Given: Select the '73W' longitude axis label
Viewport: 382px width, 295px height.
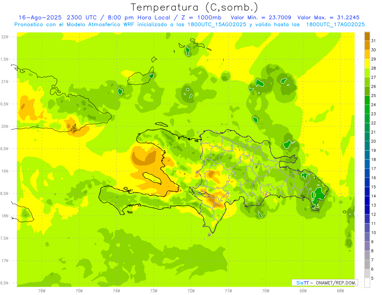Looking at the screenshot, I should (154, 291).
